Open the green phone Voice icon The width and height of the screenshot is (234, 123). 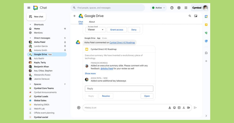click(x=206, y=33)
